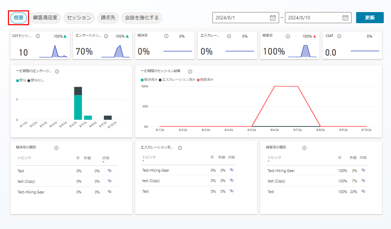
Task: Sort by トピック column in 破棄率の要因 table
Action: point(275,158)
